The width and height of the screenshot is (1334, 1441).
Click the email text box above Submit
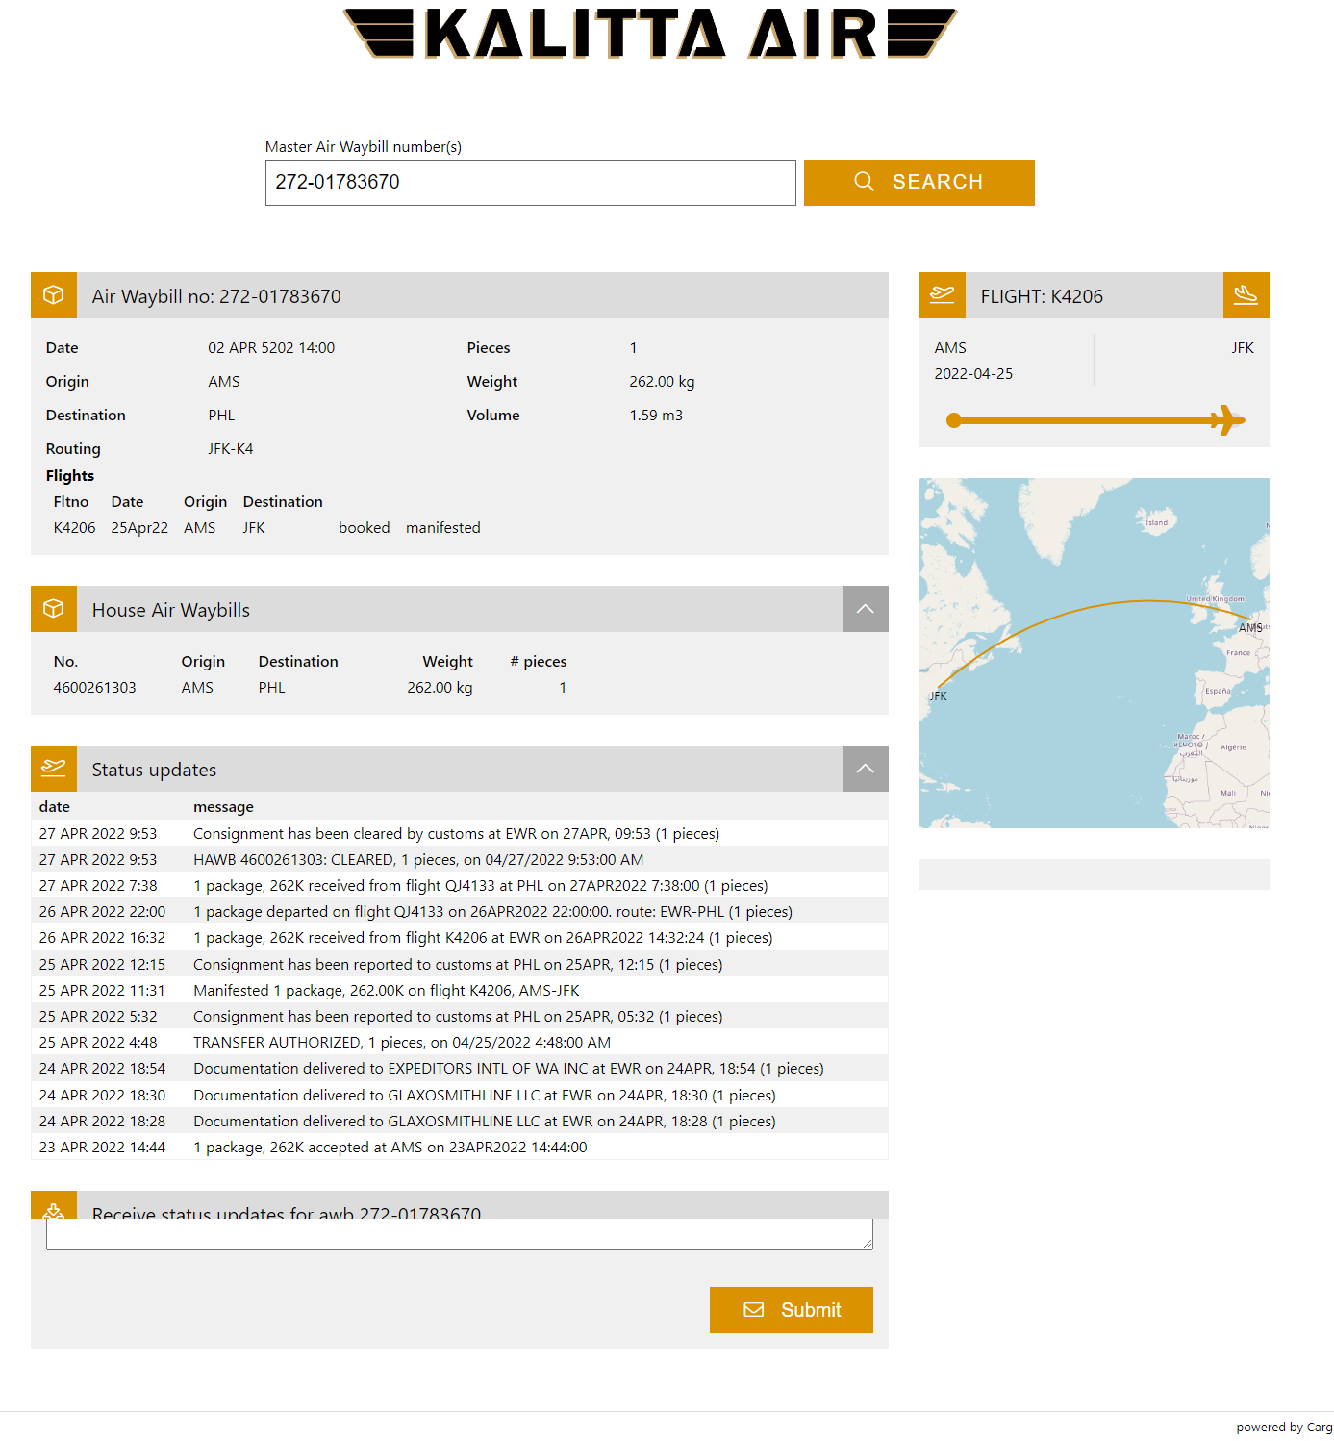pos(459,1234)
